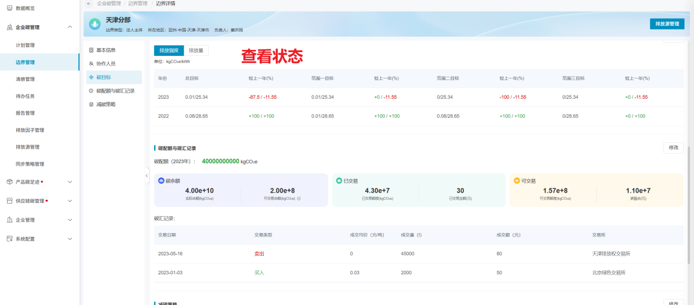Expand the 系统配置 menu
This screenshot has height=305, width=694.
pos(70,239)
